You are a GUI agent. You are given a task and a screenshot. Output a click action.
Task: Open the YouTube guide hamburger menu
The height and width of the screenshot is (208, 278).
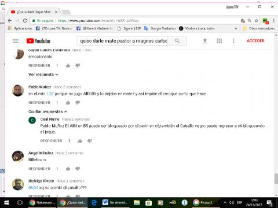16,41
